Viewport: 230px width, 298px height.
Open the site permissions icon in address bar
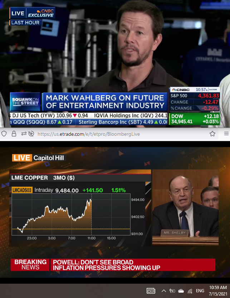point(24,134)
